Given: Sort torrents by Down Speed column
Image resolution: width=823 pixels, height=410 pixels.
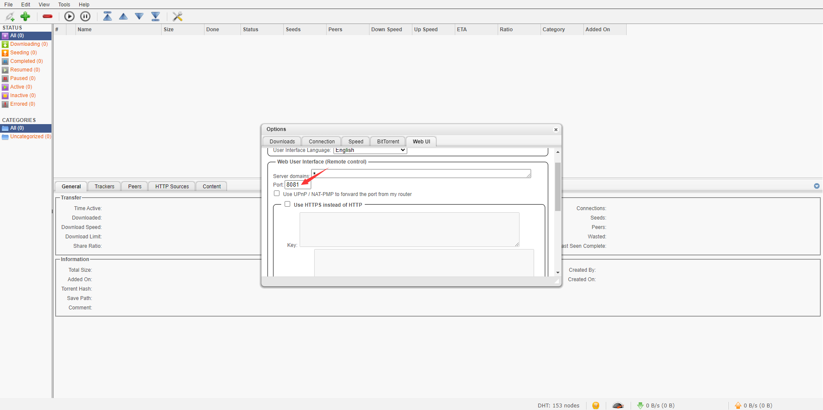Looking at the screenshot, I should pyautogui.click(x=390, y=30).
